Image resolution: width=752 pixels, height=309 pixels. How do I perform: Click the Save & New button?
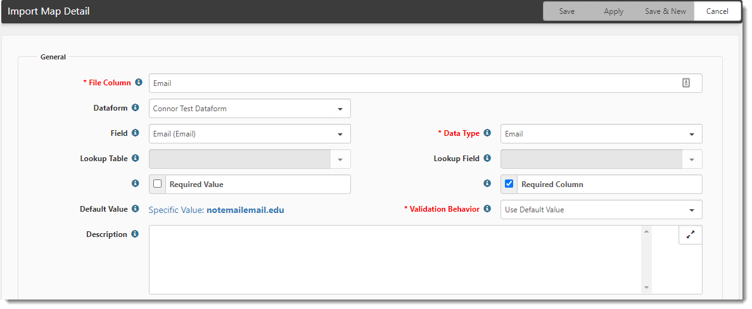[665, 11]
